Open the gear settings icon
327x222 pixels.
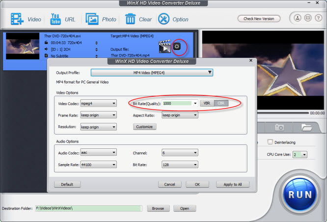click(x=177, y=46)
